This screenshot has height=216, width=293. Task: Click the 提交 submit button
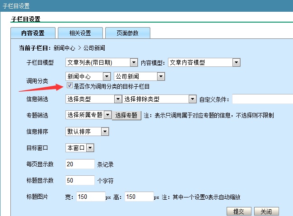[238, 211]
